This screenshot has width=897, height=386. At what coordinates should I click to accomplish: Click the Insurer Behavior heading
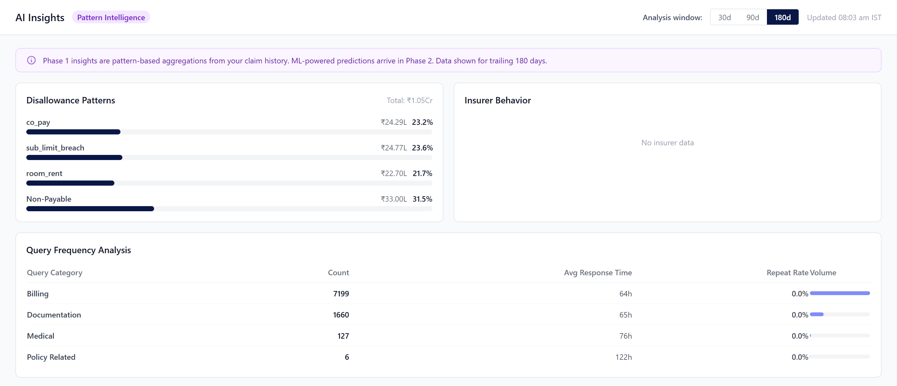click(x=497, y=100)
